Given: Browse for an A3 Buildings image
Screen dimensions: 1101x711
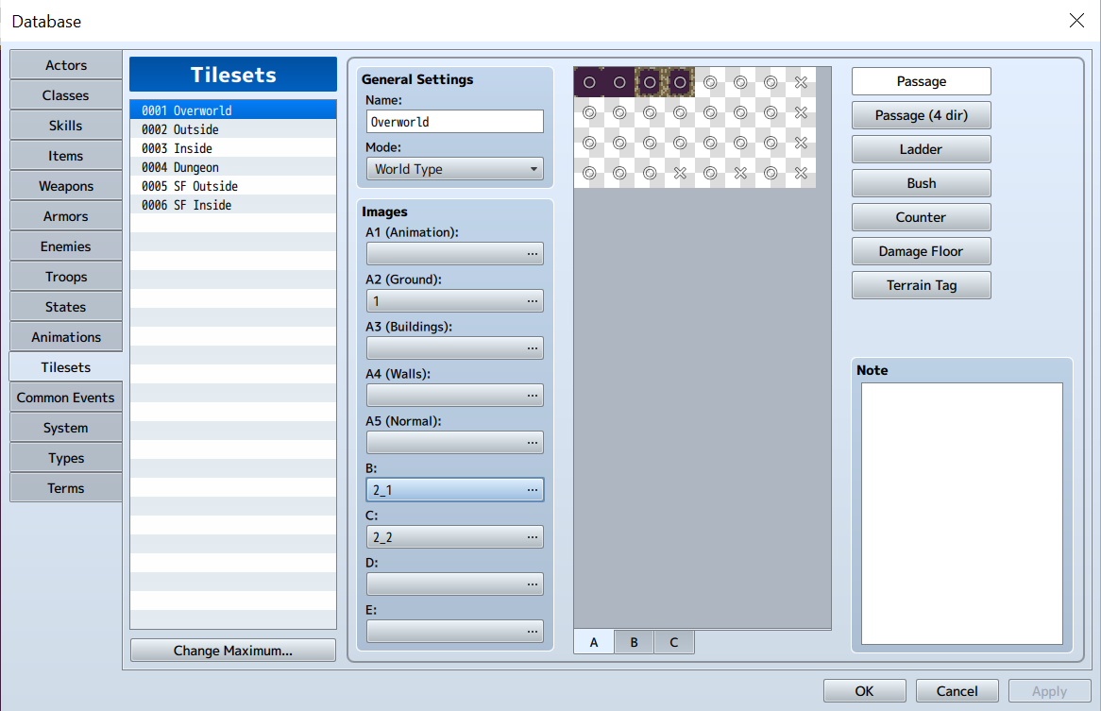Looking at the screenshot, I should click(x=534, y=347).
